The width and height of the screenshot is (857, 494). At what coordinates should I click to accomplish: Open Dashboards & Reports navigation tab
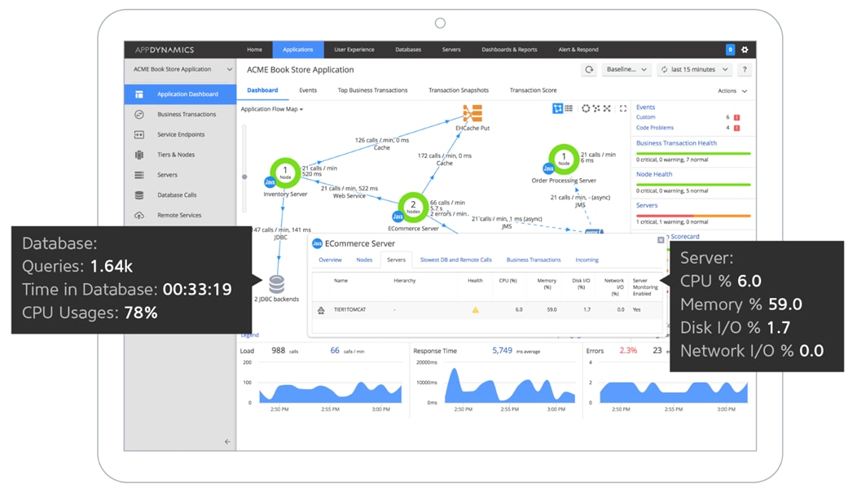click(x=509, y=50)
